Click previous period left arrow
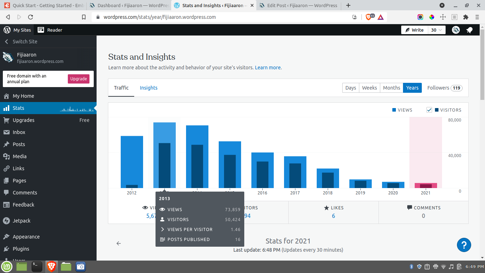Image resolution: width=485 pixels, height=273 pixels. pyautogui.click(x=119, y=243)
